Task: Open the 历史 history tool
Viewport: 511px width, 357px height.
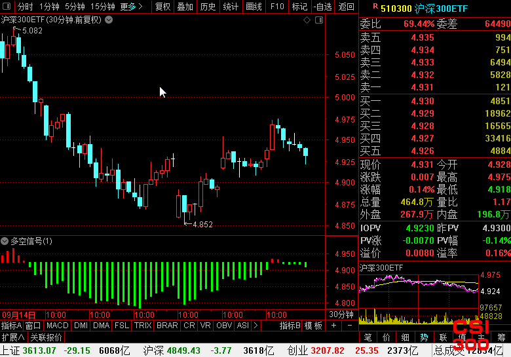Action: [208, 7]
